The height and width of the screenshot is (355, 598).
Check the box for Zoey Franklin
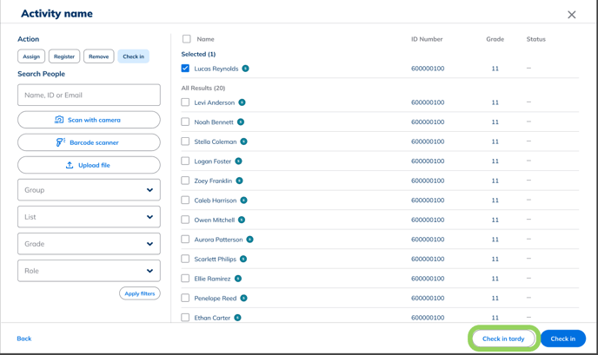[185, 181]
